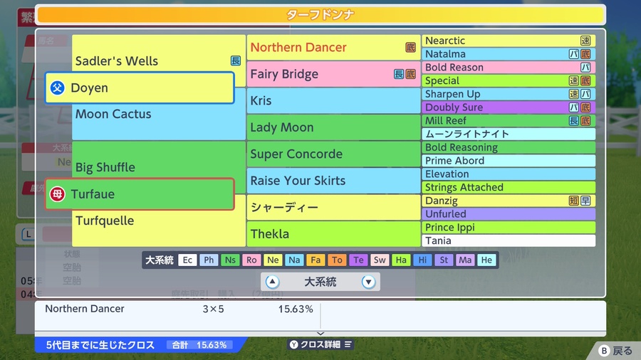Viewport: 641px width, 360px height.
Task: Click Raise Your Skirts pedigree cell
Action: [x=333, y=181]
